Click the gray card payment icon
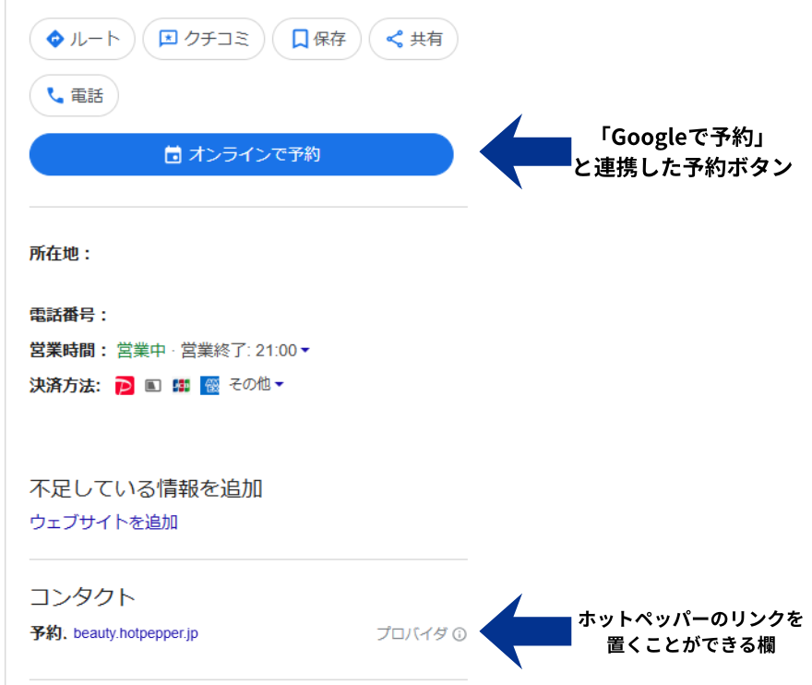The image size is (812, 685). pyautogui.click(x=154, y=386)
